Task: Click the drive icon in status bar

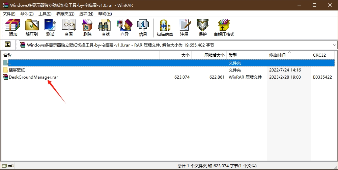Action: (4, 166)
